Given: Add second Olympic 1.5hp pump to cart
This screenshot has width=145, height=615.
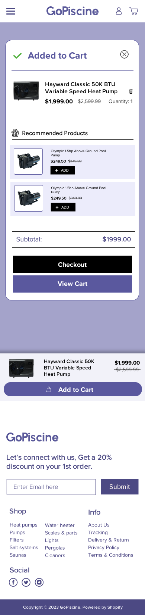Looking at the screenshot, I should [x=63, y=207].
